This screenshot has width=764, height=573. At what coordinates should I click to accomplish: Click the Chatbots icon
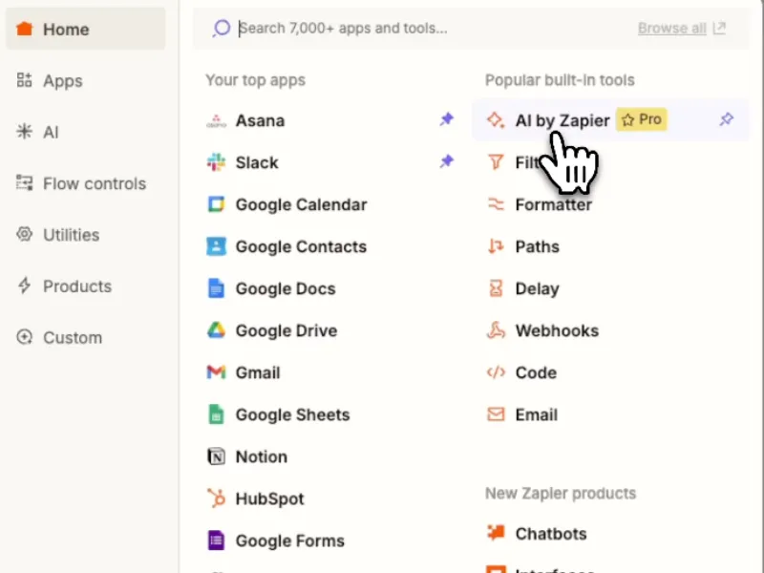[496, 533]
